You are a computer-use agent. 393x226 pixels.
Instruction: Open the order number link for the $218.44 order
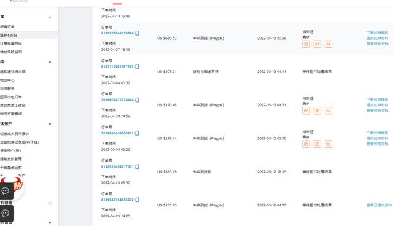coord(117,133)
